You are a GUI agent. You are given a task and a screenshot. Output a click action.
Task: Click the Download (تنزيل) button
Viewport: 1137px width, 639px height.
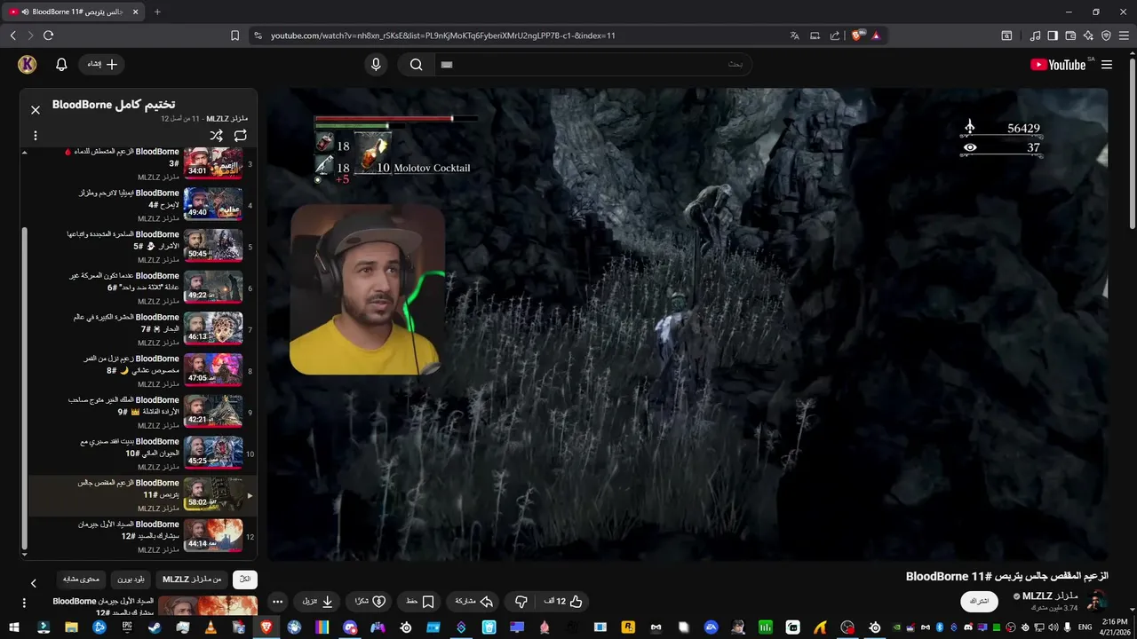pyautogui.click(x=318, y=602)
